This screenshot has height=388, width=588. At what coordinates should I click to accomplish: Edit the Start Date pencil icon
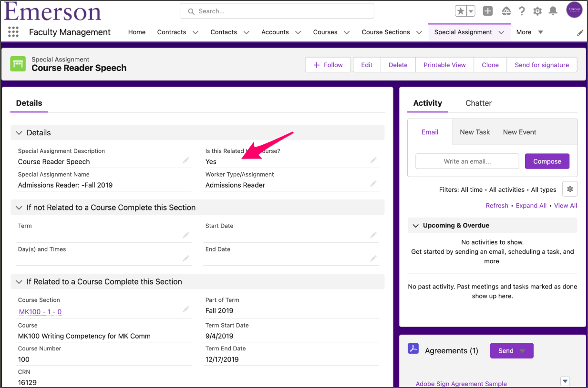373,235
